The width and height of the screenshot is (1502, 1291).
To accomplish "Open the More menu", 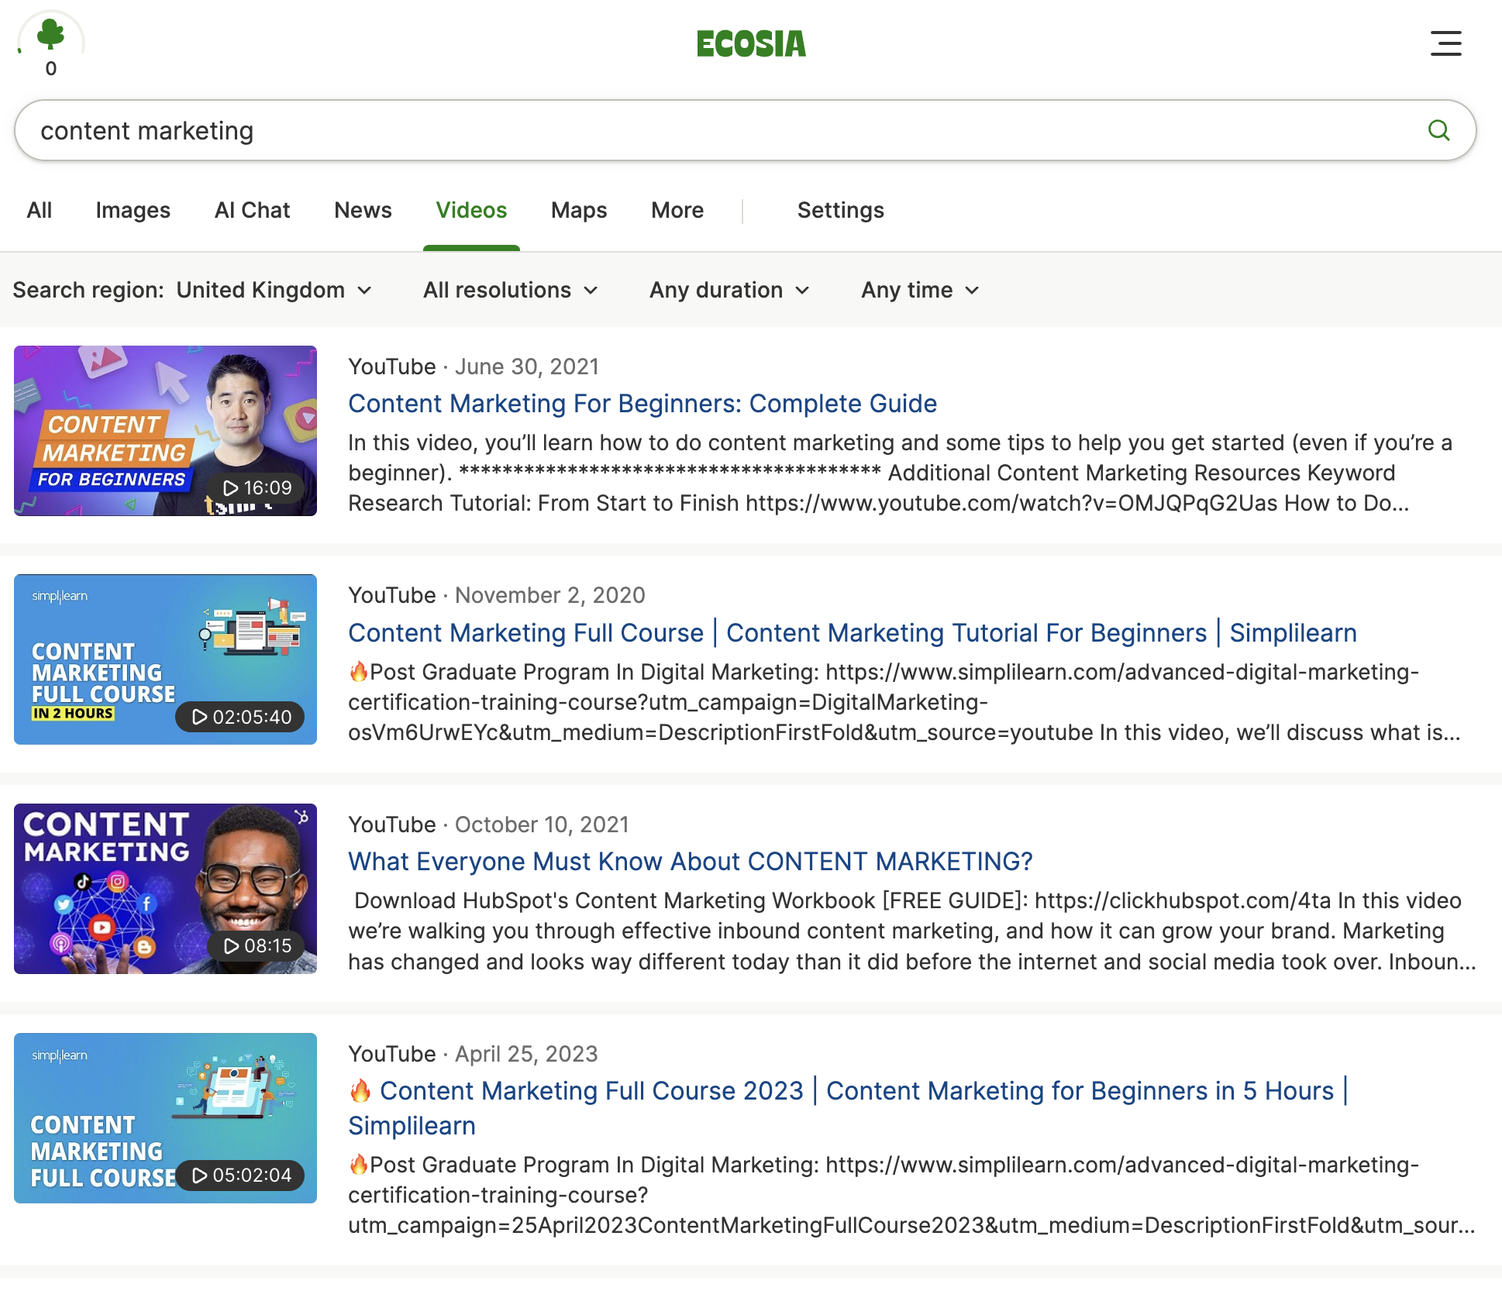I will [x=676, y=210].
